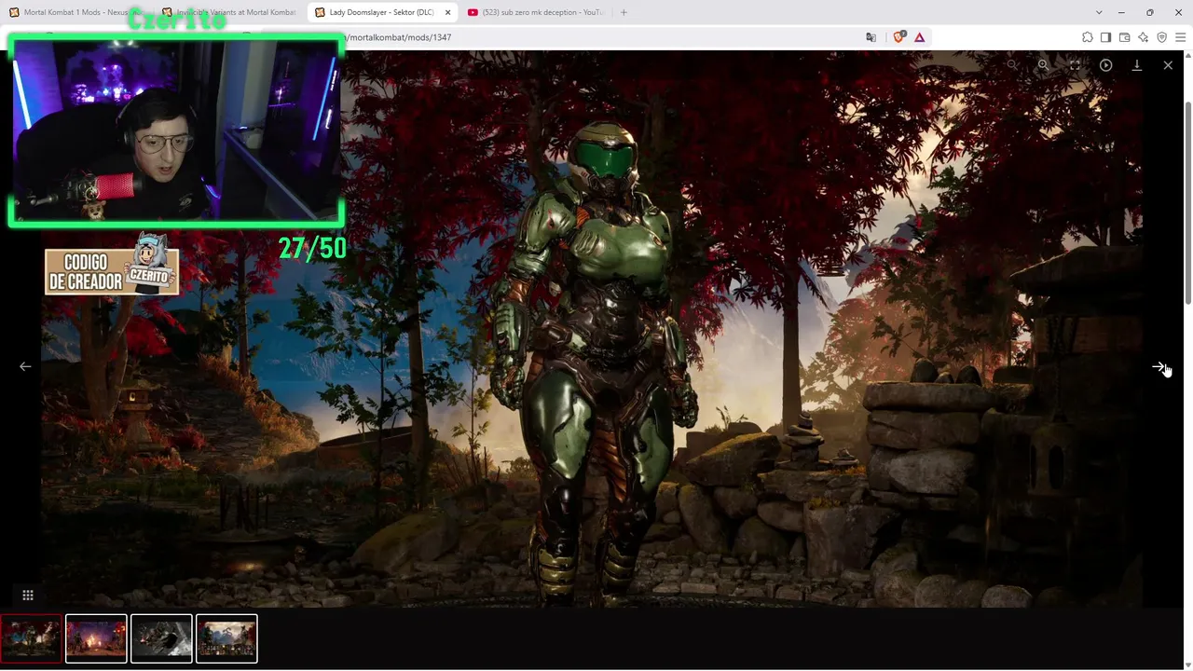This screenshot has height=671, width=1193.
Task: Zoom out of the gallery image
Action: click(x=1012, y=65)
